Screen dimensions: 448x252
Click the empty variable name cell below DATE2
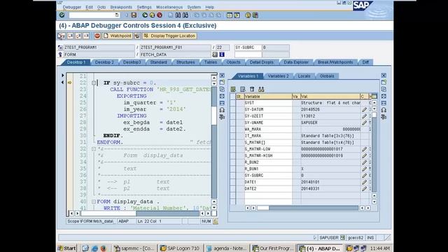[268, 195]
